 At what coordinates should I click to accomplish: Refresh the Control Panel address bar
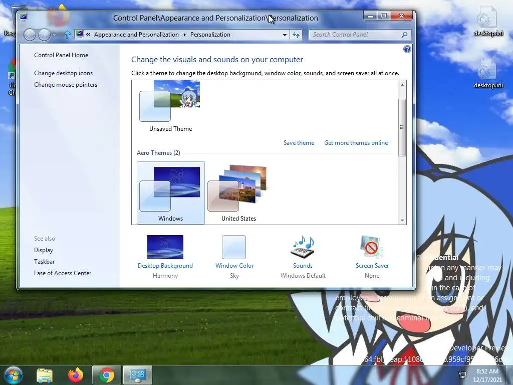tap(296, 35)
